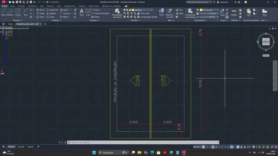Toggle ortho mode in status bar
278x156 pixels.
pyautogui.click(x=213, y=147)
